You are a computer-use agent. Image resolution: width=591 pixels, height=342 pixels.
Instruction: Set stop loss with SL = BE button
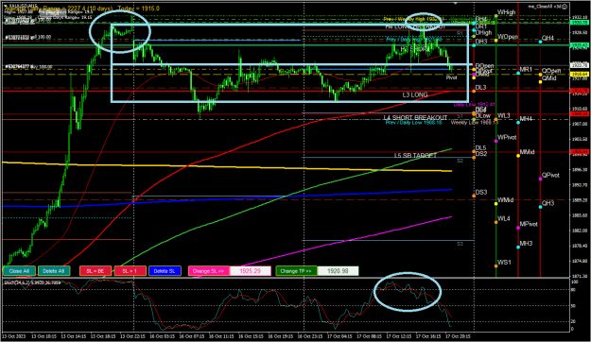click(x=96, y=271)
